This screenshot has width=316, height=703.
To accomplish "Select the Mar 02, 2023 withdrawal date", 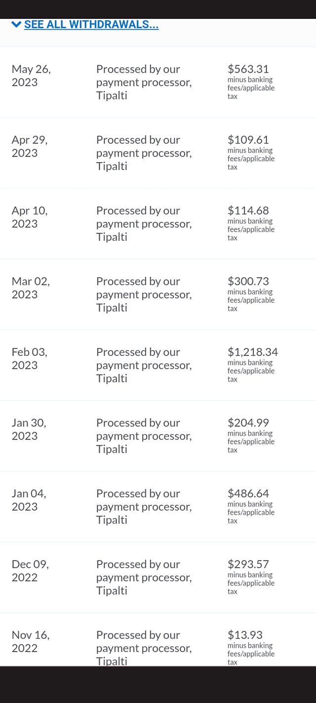I will coord(31,288).
